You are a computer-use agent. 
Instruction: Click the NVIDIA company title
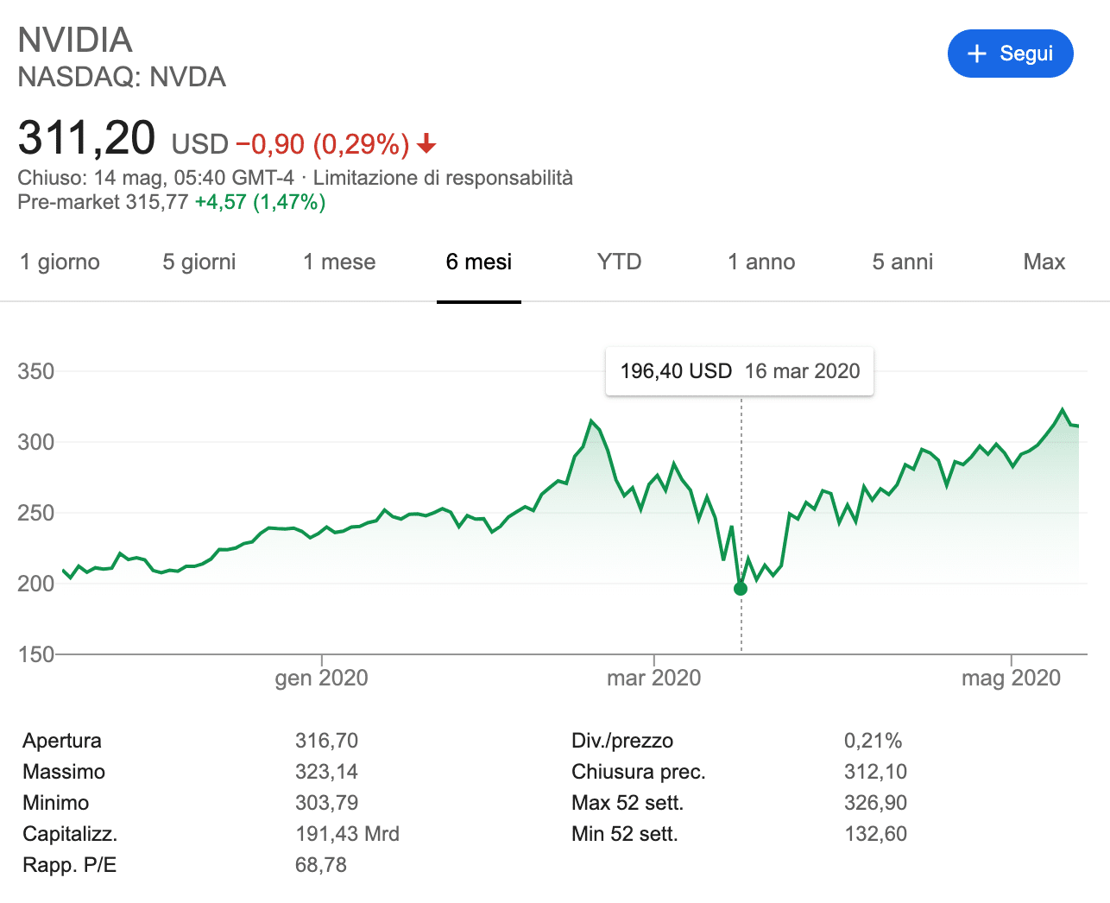coord(75,40)
